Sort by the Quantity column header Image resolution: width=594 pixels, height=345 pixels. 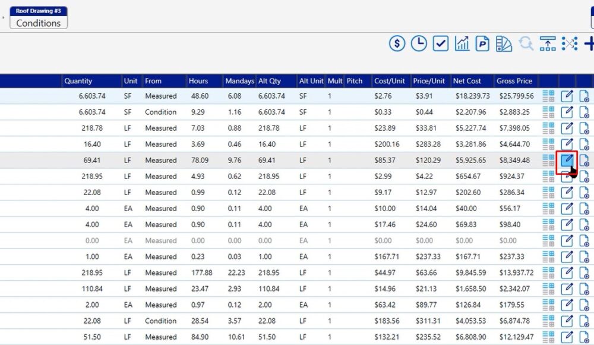78,81
